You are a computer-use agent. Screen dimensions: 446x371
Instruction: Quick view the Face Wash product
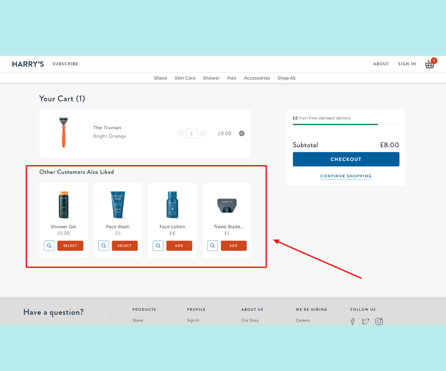(103, 246)
